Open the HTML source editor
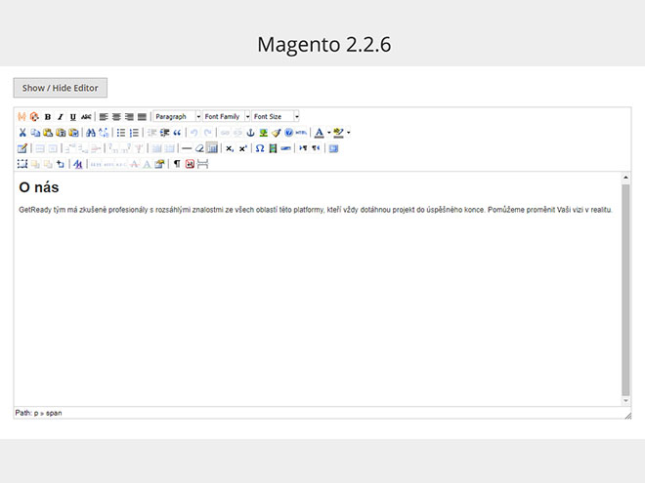 [302, 133]
